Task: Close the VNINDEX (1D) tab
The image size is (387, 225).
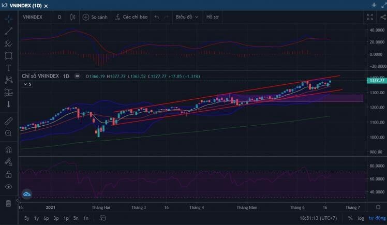Action: [x=46, y=6]
